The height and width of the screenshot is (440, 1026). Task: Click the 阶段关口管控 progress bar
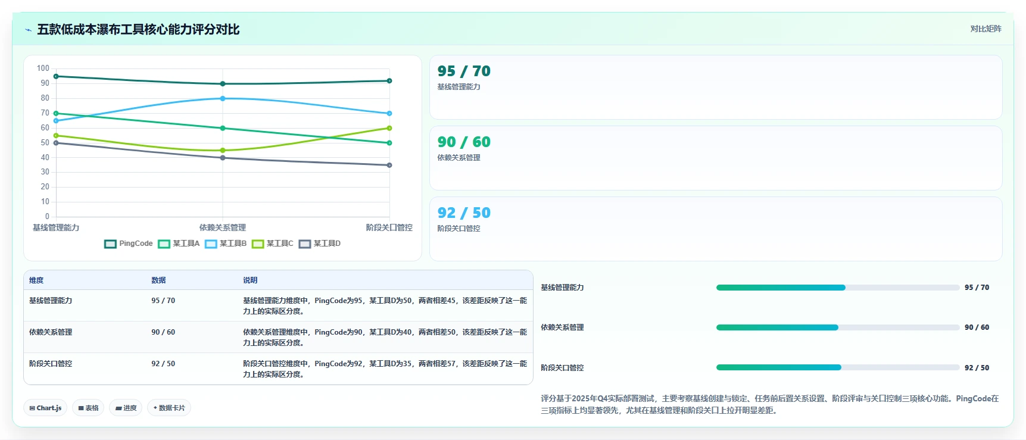[838, 367]
